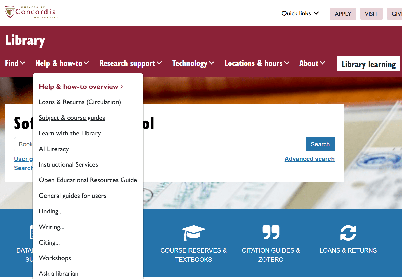Expand the Locations & hours menu

(x=257, y=63)
